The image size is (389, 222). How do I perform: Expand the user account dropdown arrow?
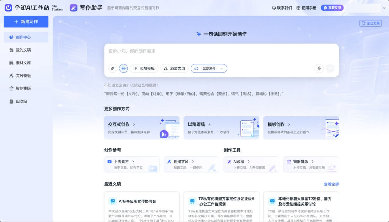(384, 8)
